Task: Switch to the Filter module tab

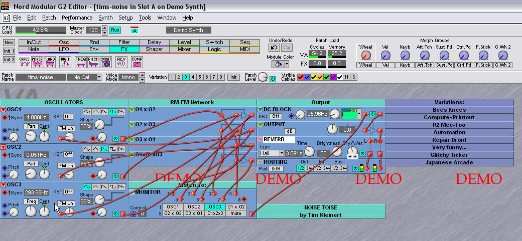Action: (124, 43)
